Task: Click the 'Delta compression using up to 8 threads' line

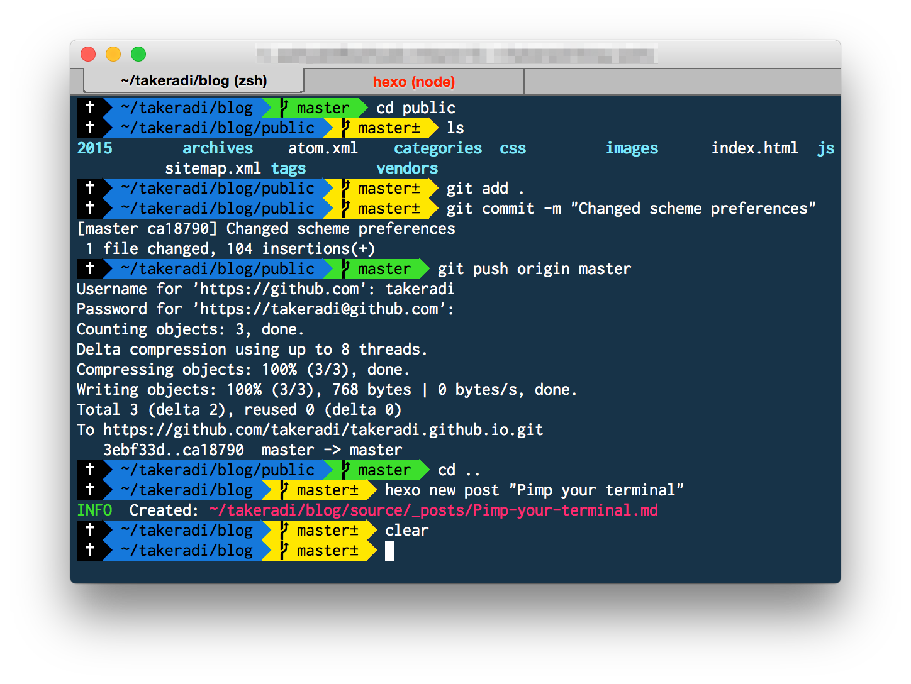Action: tap(252, 350)
